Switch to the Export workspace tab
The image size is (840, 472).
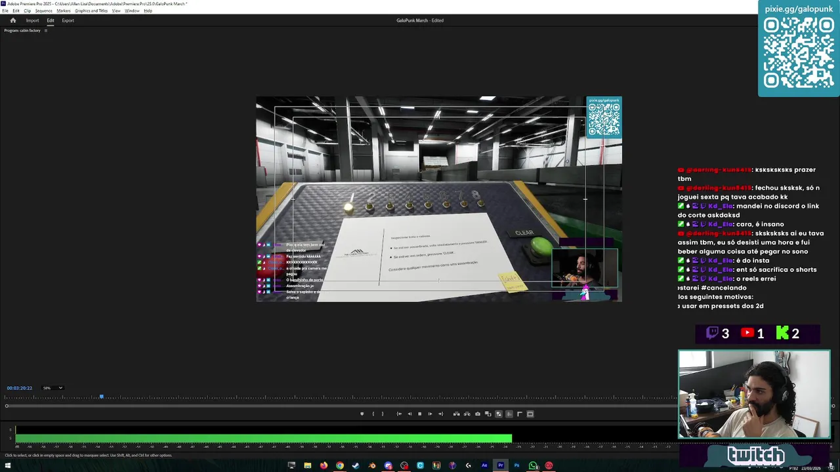coord(68,20)
